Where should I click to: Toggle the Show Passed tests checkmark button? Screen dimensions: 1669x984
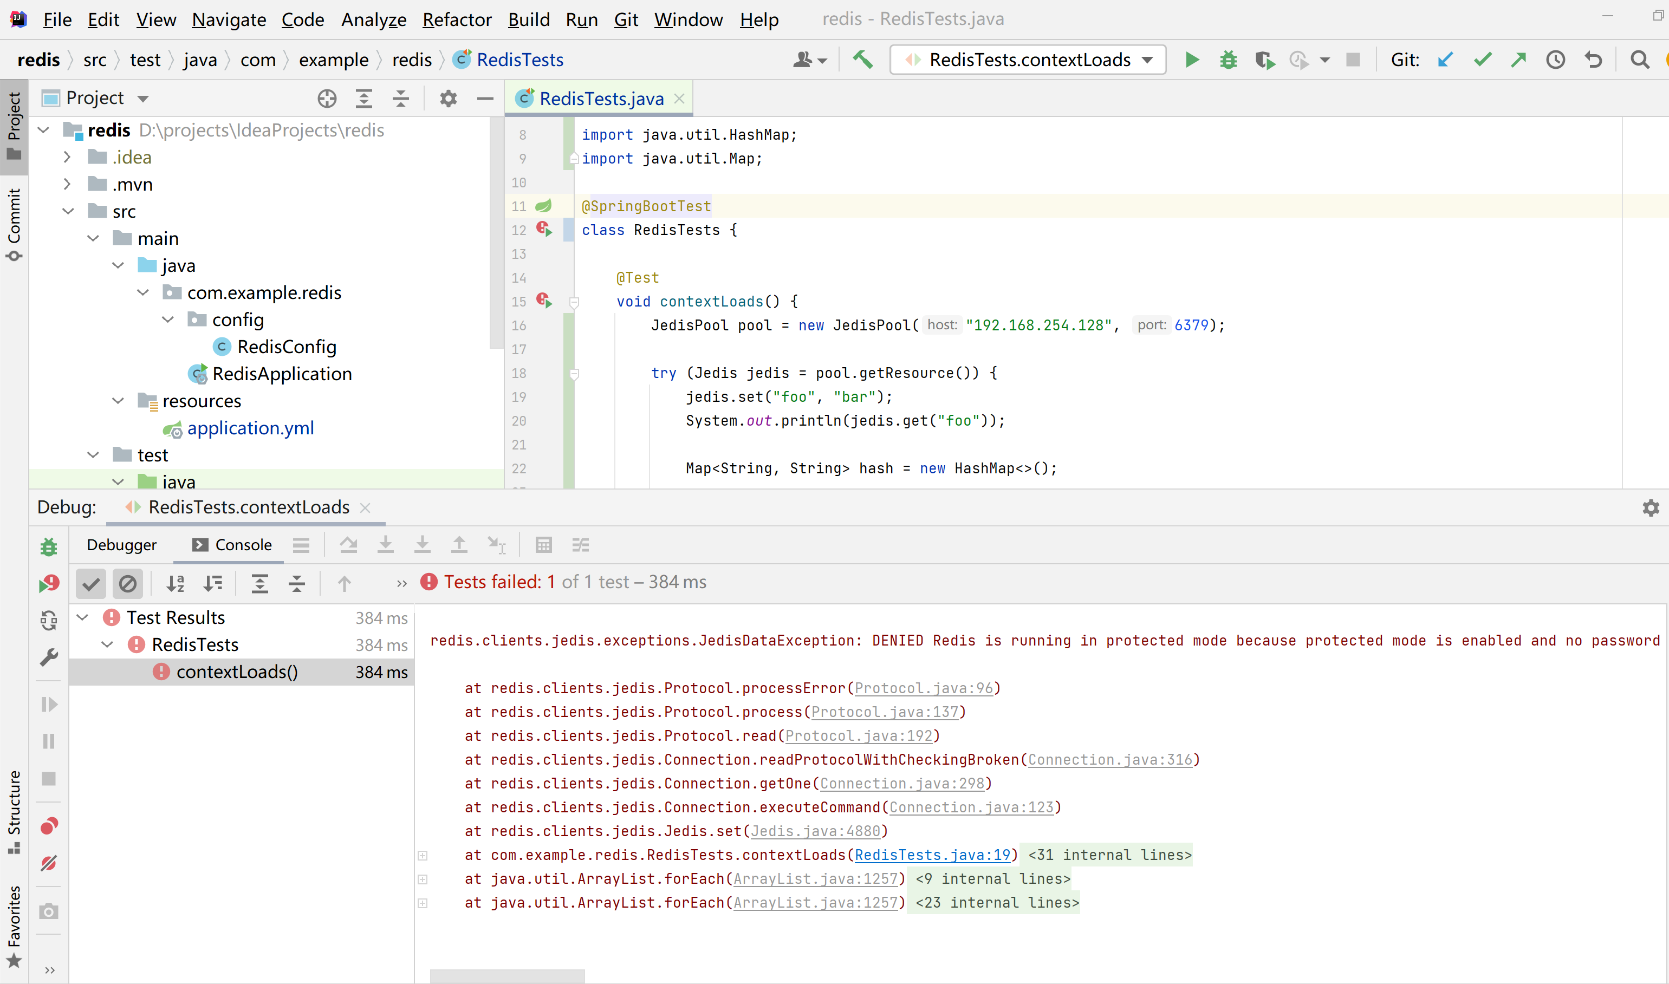point(91,583)
